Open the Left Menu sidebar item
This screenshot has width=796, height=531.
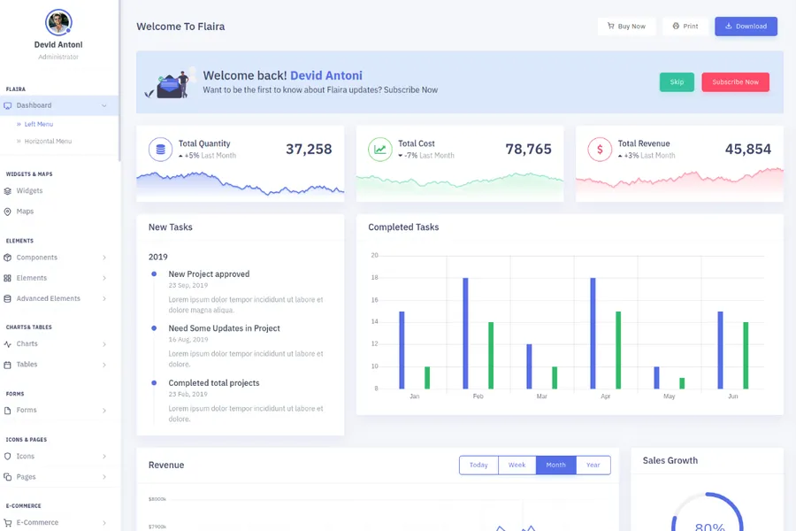[38, 125]
